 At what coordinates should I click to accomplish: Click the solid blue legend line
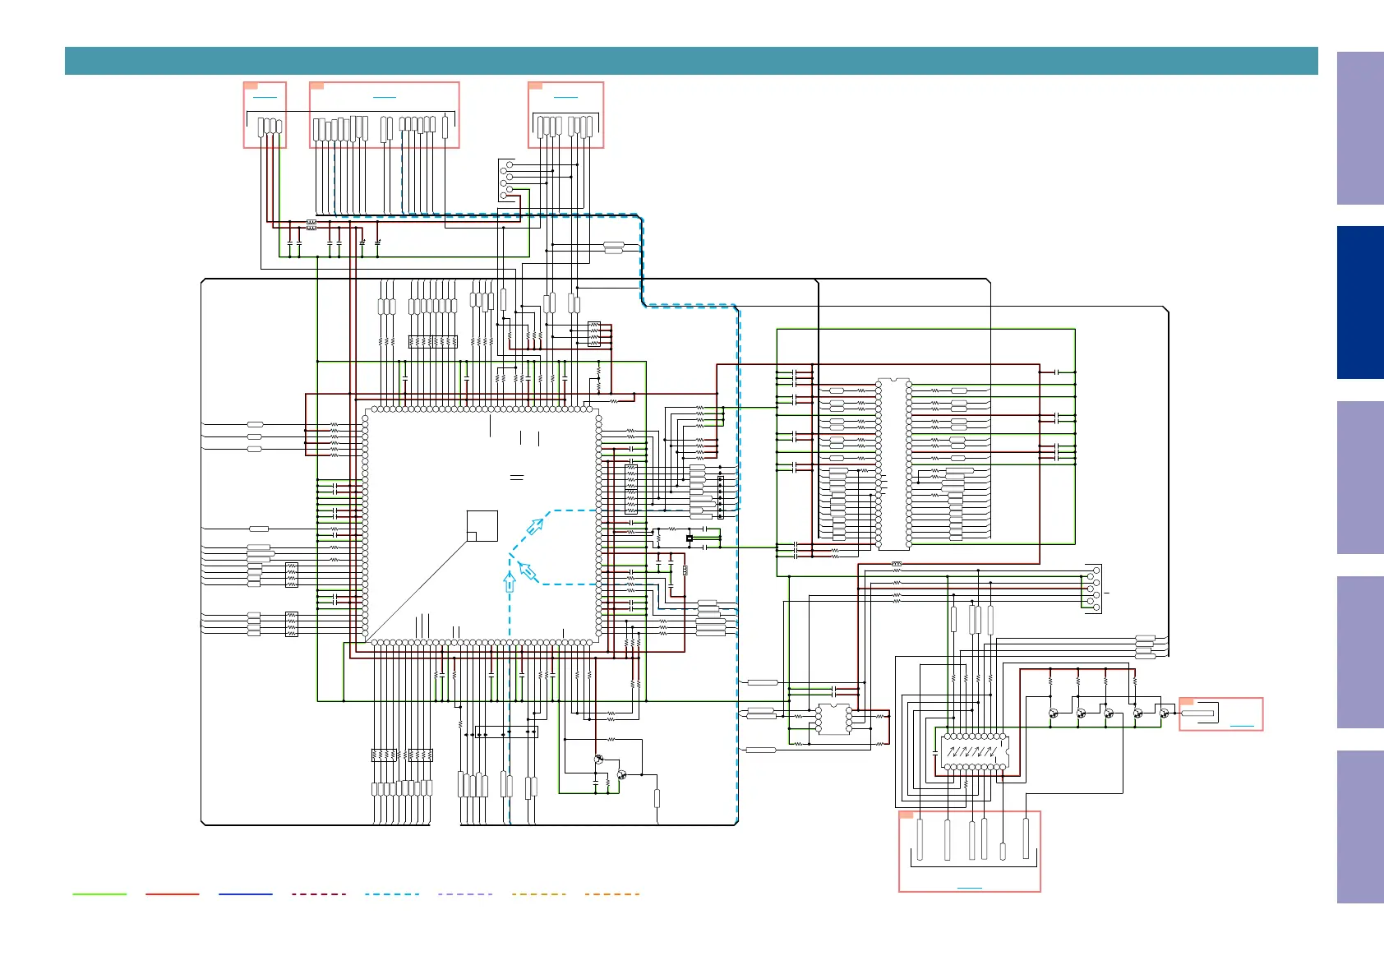[246, 894]
